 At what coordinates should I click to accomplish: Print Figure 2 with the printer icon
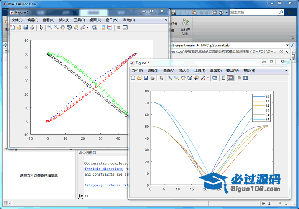(x=152, y=78)
